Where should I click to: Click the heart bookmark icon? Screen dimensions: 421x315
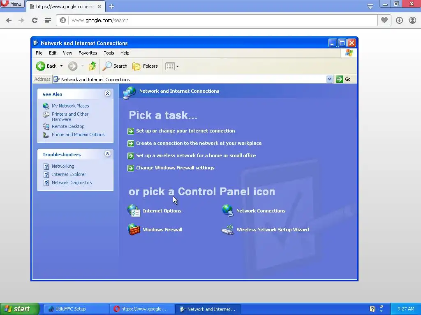tap(384, 20)
